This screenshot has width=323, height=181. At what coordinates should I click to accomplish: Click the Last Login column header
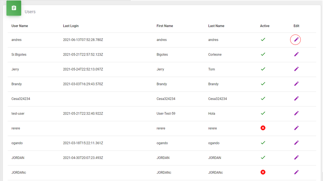pos(71,26)
